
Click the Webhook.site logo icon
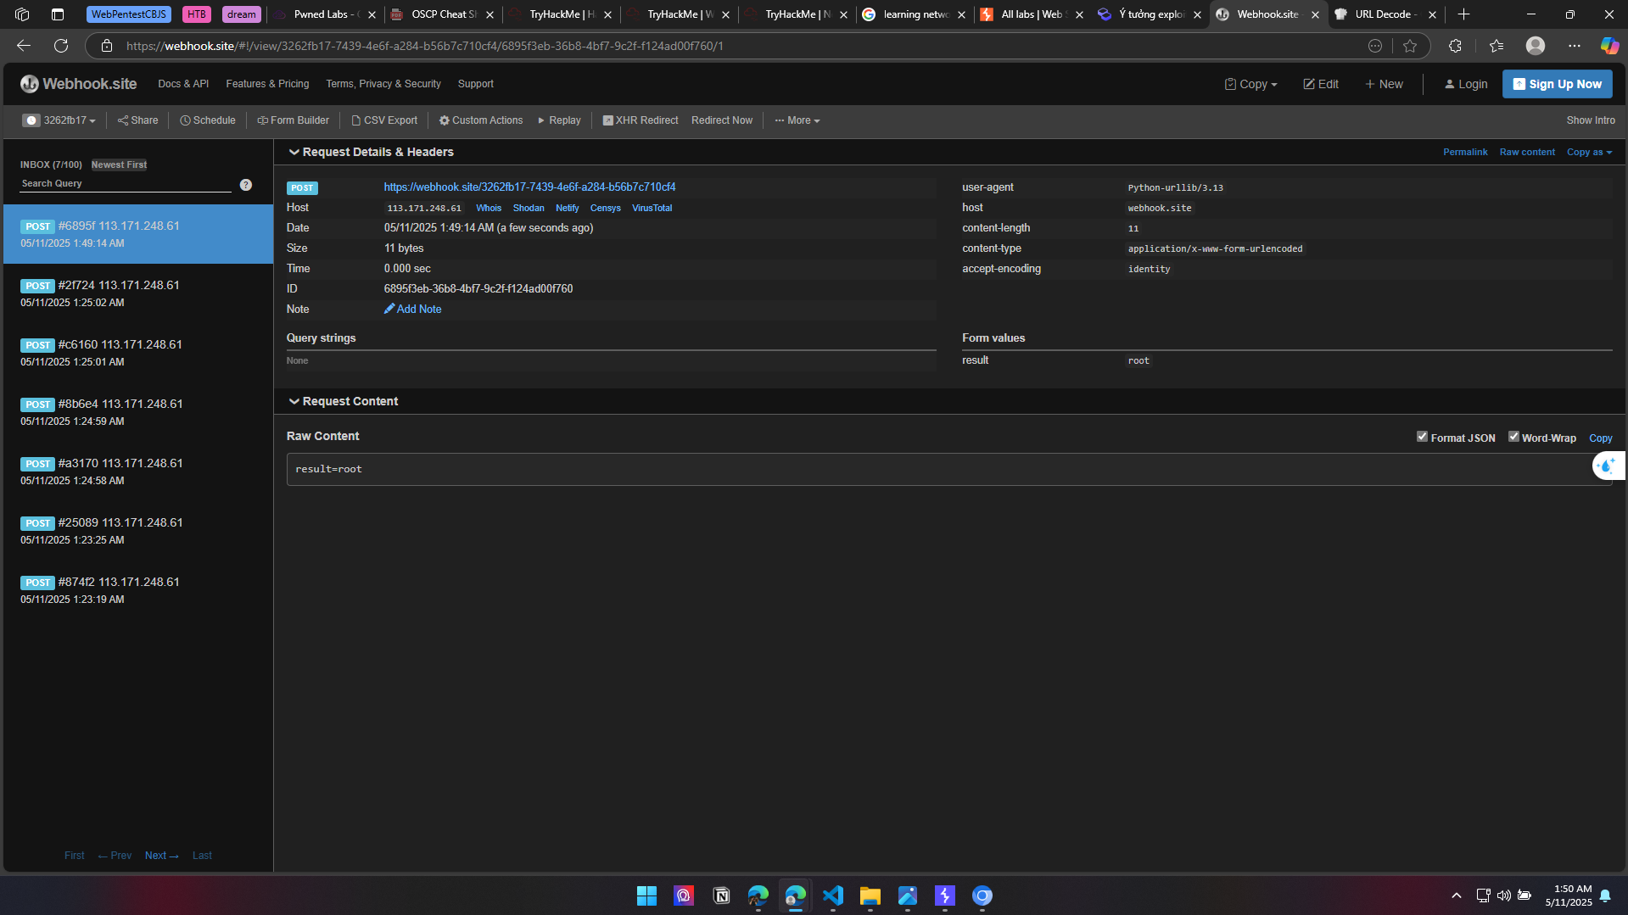coord(30,84)
